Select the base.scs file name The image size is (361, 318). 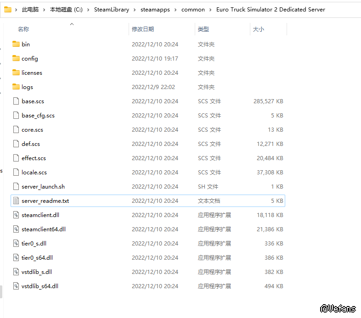(33, 101)
